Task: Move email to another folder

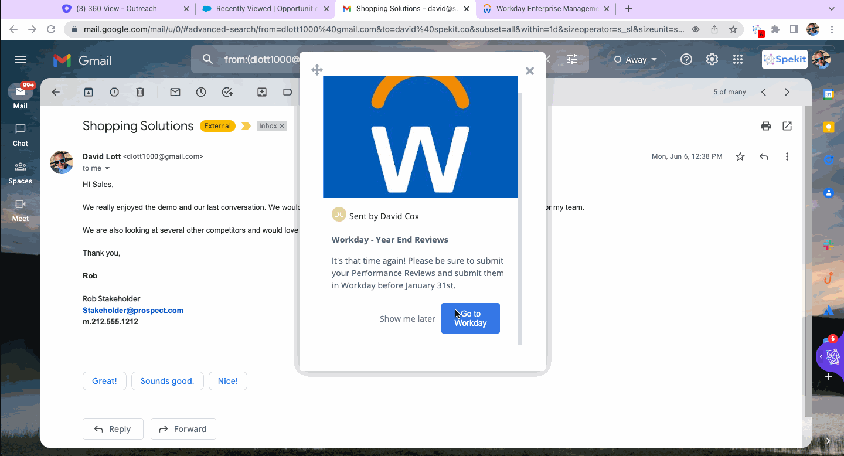Action: pos(262,92)
